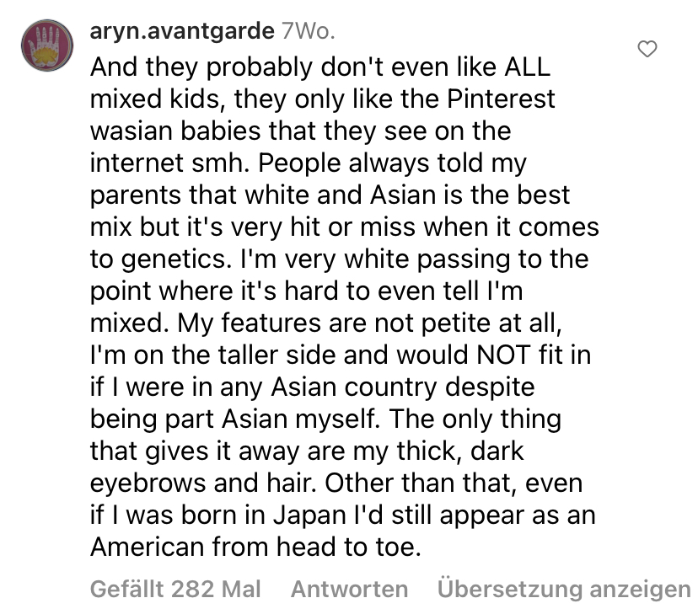698x614 pixels.
Task: View who liked via Gefällt 282 Mal
Action: point(175,589)
